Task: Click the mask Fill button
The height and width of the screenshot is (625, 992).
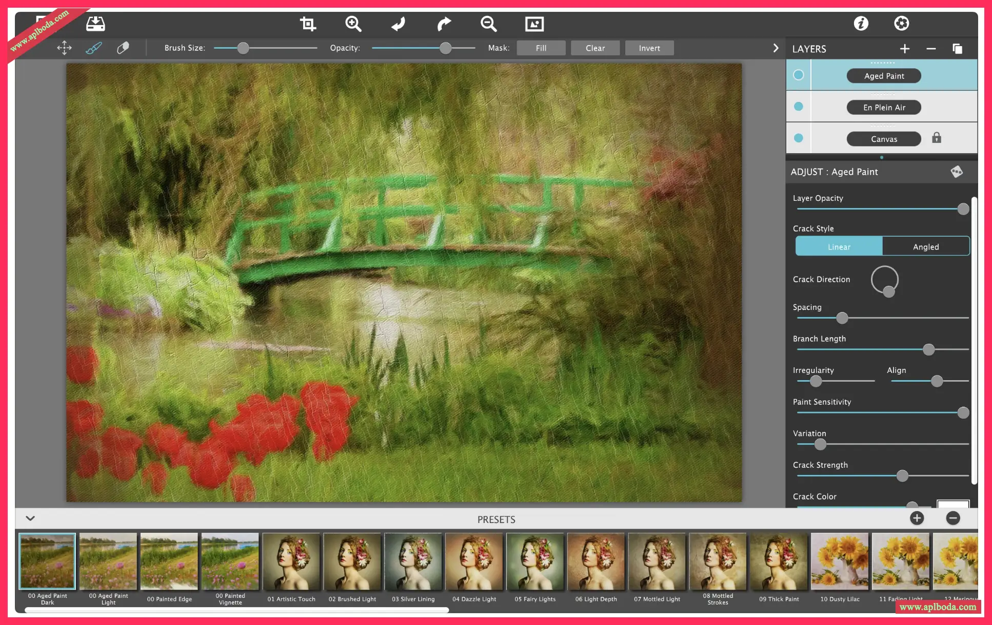Action: (541, 48)
